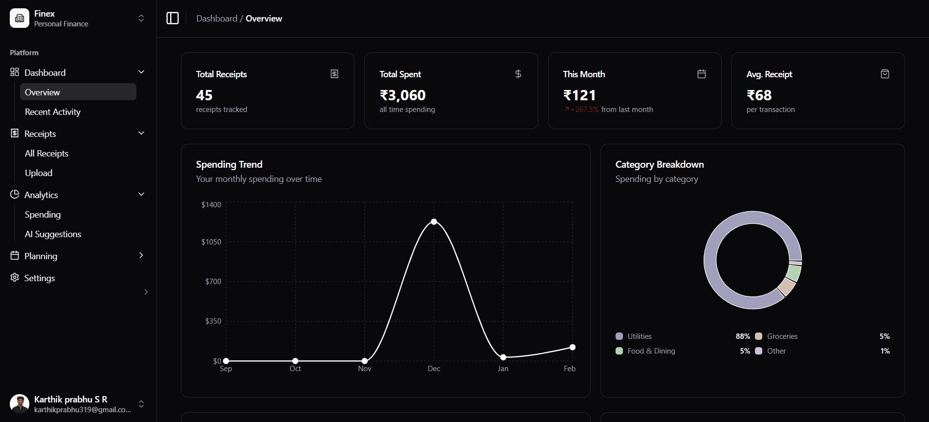Click the receipt icon in Total Receipts card

click(x=334, y=74)
